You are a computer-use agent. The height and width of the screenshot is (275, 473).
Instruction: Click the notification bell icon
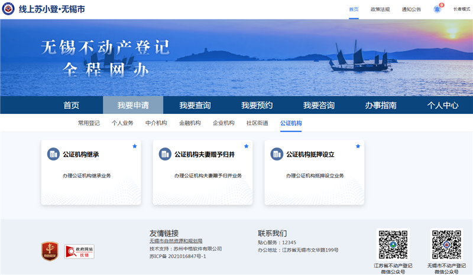[438, 9]
